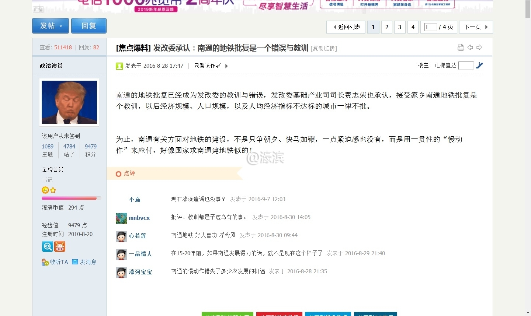Image resolution: width=531 pixels, height=316 pixels.
Task: Open the 发帖 dropdown button
Action: pyautogui.click(x=51, y=26)
